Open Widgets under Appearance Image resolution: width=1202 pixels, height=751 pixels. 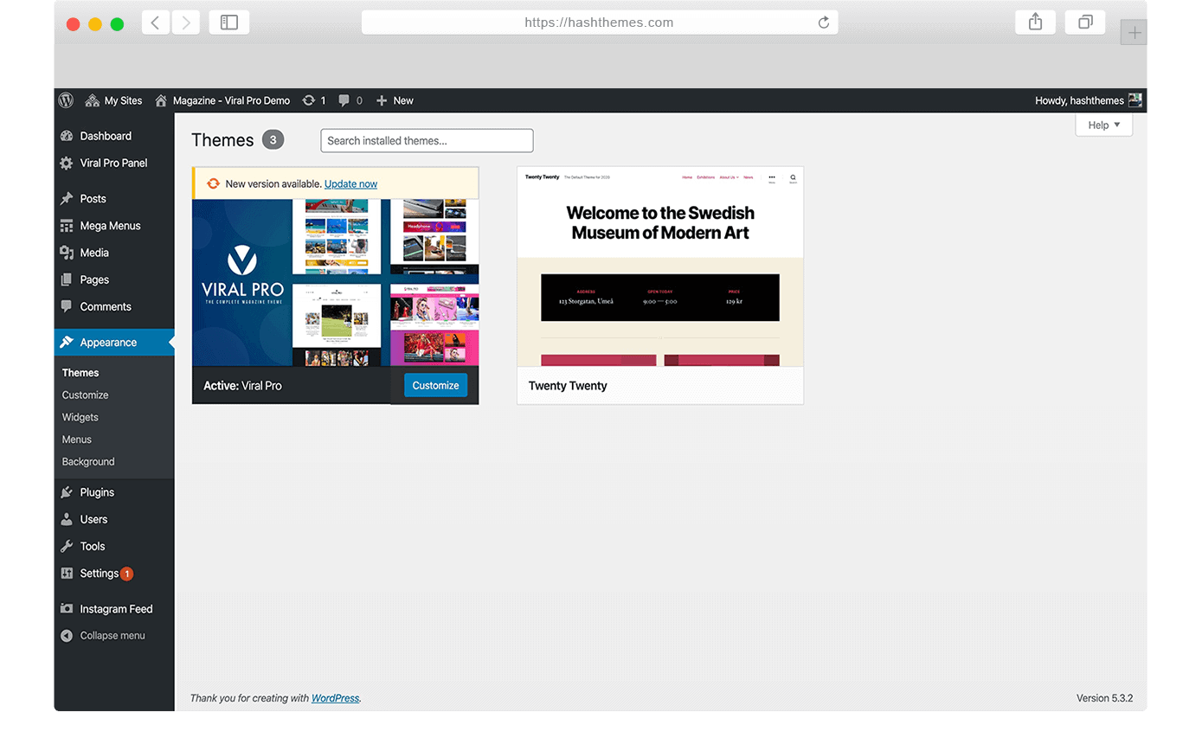click(x=80, y=417)
